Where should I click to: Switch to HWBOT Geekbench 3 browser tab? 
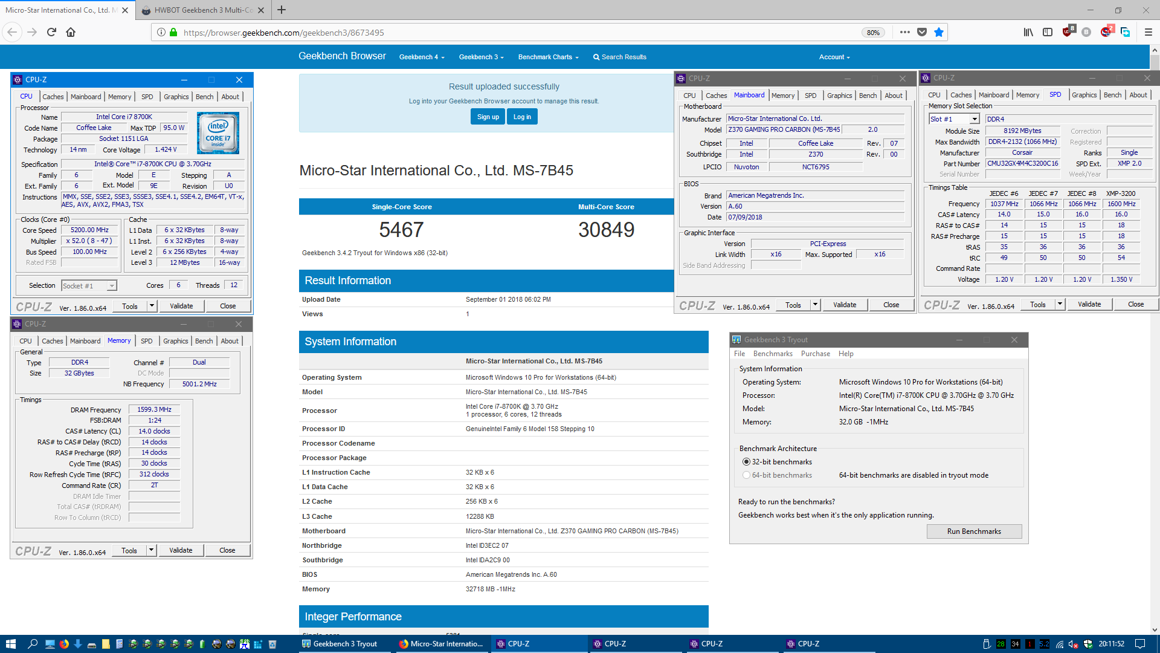202,10
